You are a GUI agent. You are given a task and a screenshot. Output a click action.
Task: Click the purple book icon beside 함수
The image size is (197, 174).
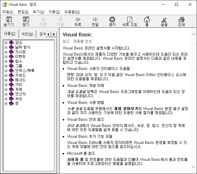coord(11,61)
